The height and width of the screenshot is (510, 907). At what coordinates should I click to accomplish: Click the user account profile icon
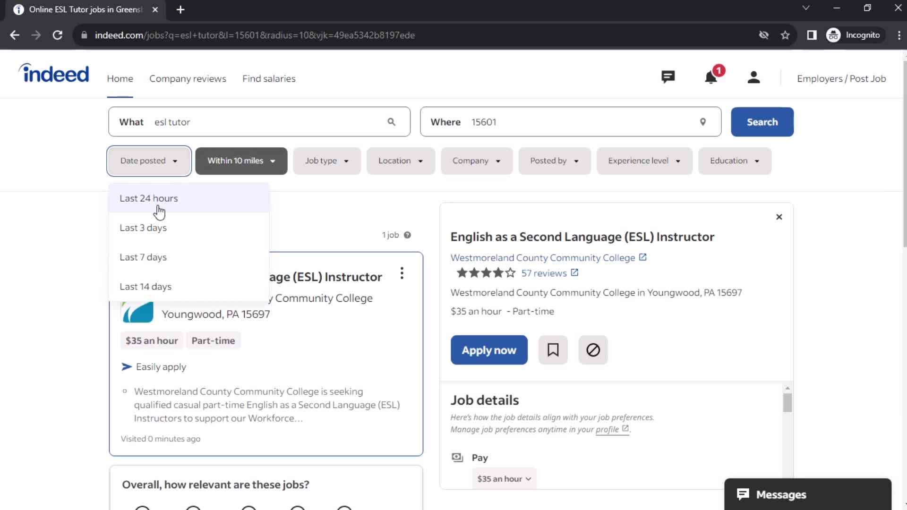754,78
